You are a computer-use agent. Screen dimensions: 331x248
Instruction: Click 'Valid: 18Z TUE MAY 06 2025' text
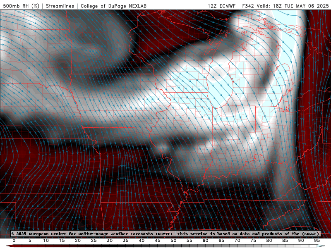[x=293, y=6]
